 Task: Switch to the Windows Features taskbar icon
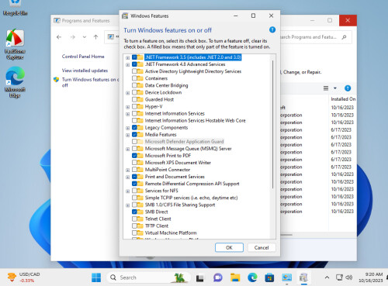(303, 277)
